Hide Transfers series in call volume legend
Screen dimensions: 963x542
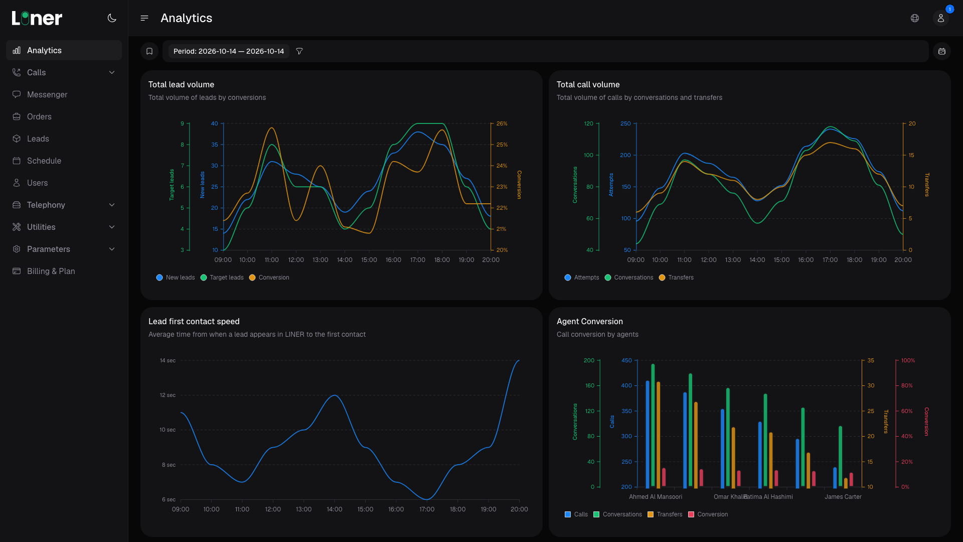pos(676,278)
